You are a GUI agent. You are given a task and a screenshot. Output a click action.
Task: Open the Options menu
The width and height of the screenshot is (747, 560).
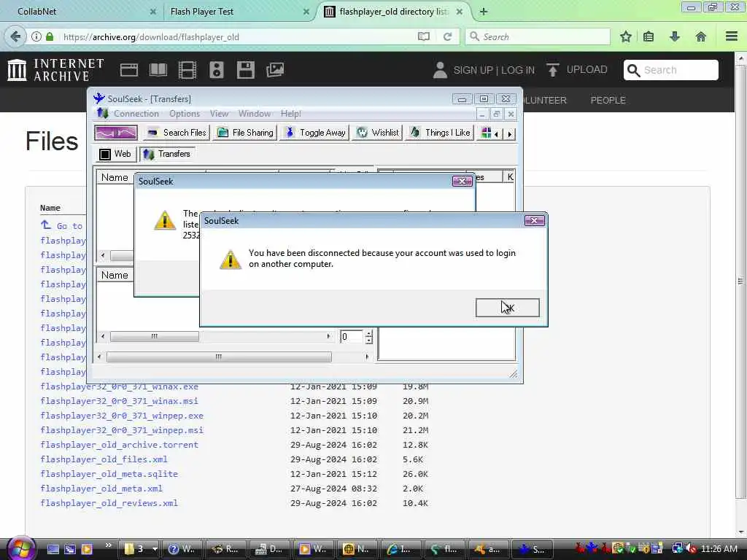[185, 114]
